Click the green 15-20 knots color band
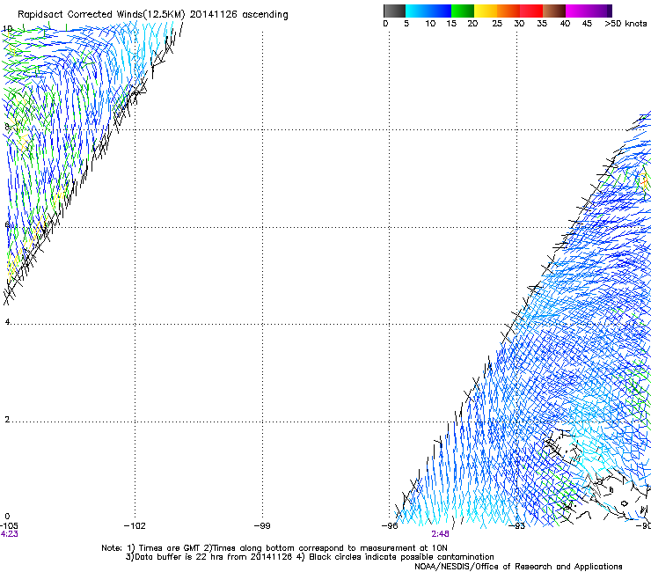This screenshot has width=651, height=572. (463, 11)
